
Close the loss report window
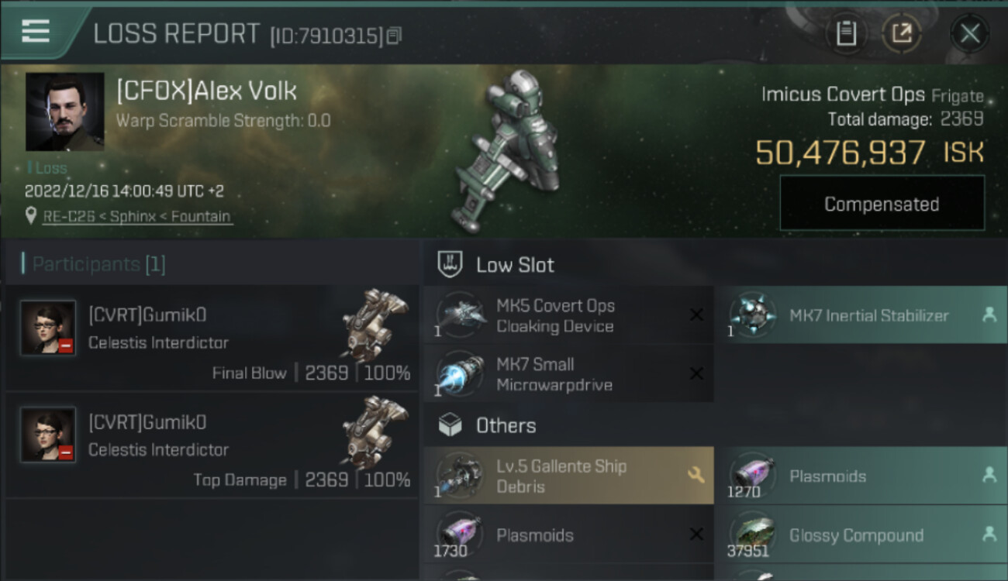[x=969, y=33]
